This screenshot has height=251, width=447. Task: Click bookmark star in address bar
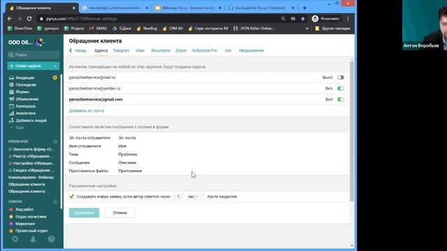(x=302, y=19)
